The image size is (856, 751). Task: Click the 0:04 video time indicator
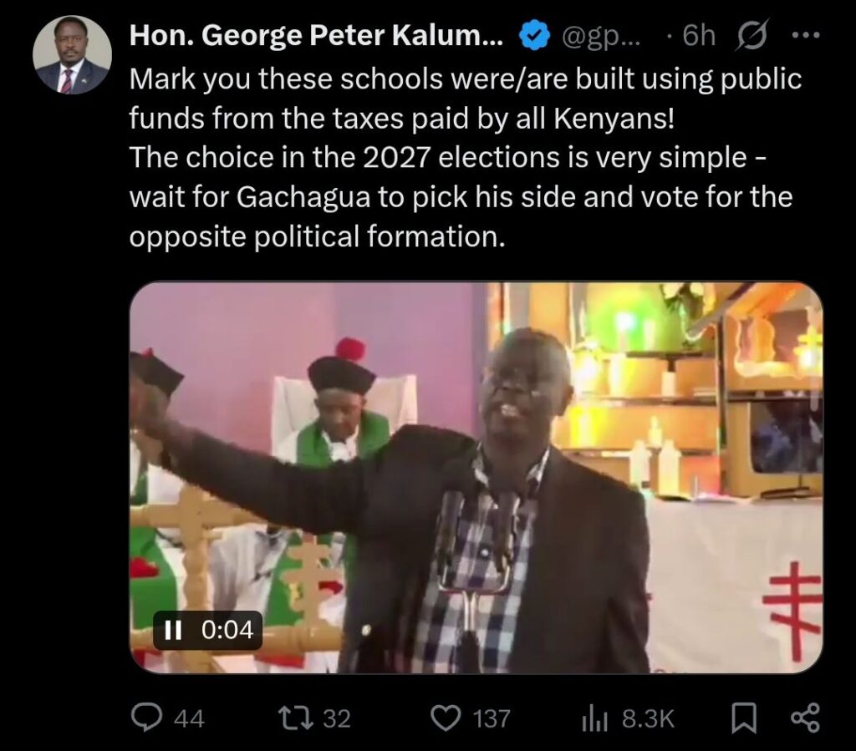(227, 631)
